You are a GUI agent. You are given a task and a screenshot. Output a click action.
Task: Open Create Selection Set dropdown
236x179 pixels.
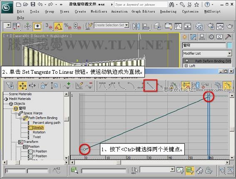(127, 25)
